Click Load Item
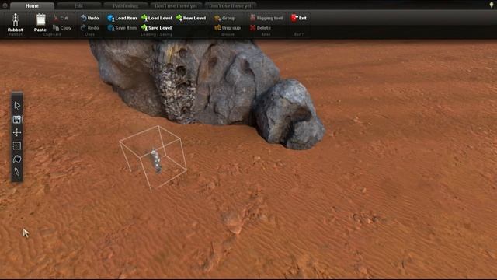The image size is (497, 280). (x=122, y=18)
